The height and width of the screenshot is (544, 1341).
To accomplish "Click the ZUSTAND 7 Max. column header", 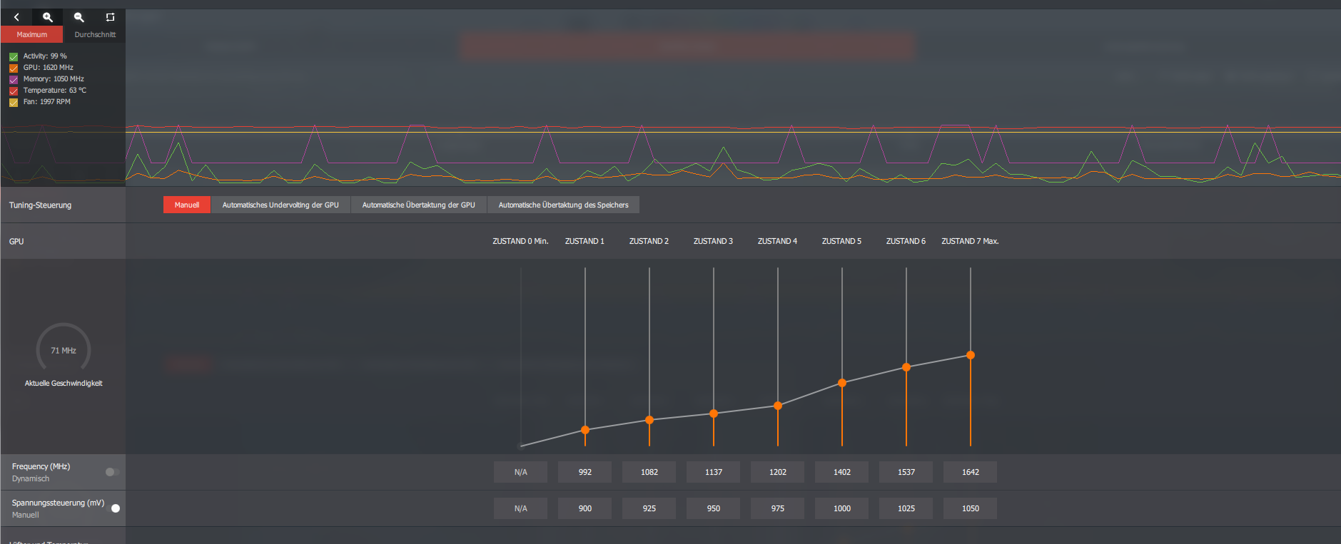I will pos(970,241).
